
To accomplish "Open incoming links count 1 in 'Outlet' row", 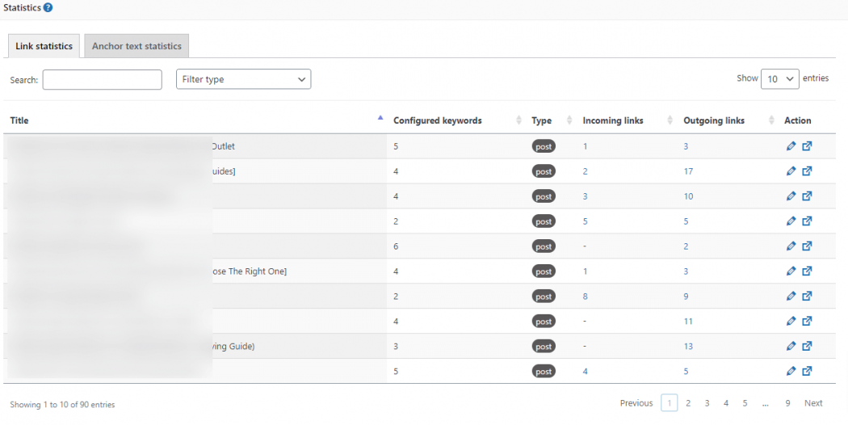I will pyautogui.click(x=586, y=146).
